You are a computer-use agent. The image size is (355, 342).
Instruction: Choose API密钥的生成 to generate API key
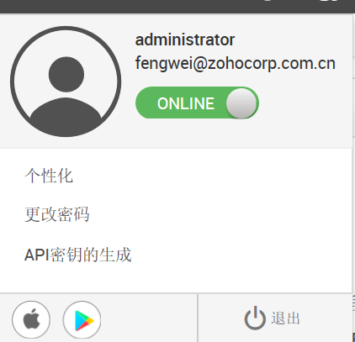(x=78, y=255)
